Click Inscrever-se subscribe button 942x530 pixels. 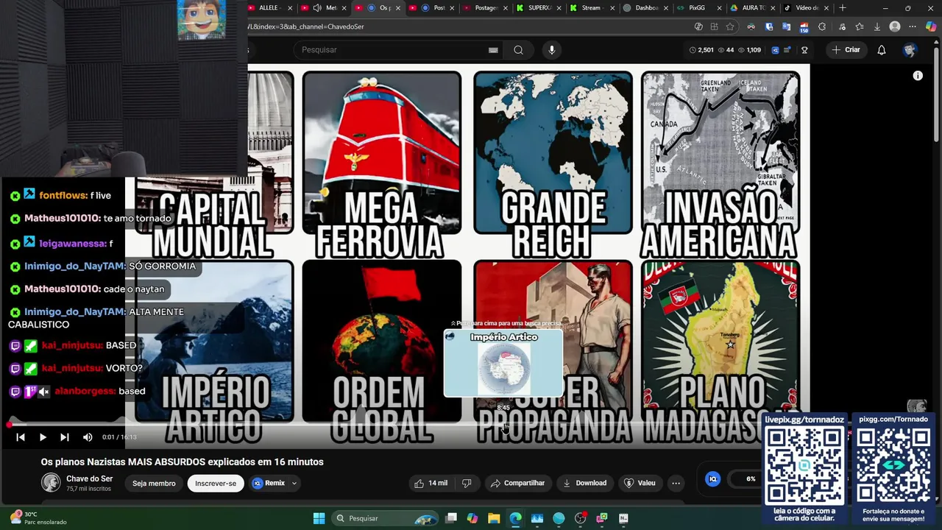(216, 483)
